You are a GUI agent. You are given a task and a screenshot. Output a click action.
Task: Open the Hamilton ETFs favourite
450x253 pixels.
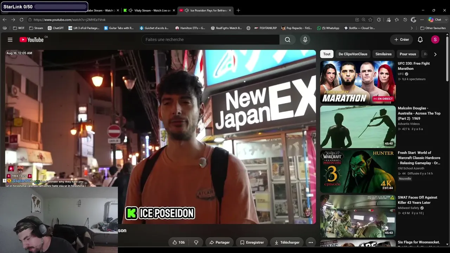[190, 28]
